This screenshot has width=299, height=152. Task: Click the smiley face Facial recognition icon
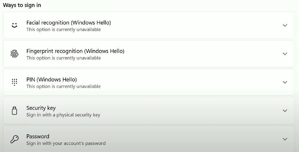click(x=14, y=25)
